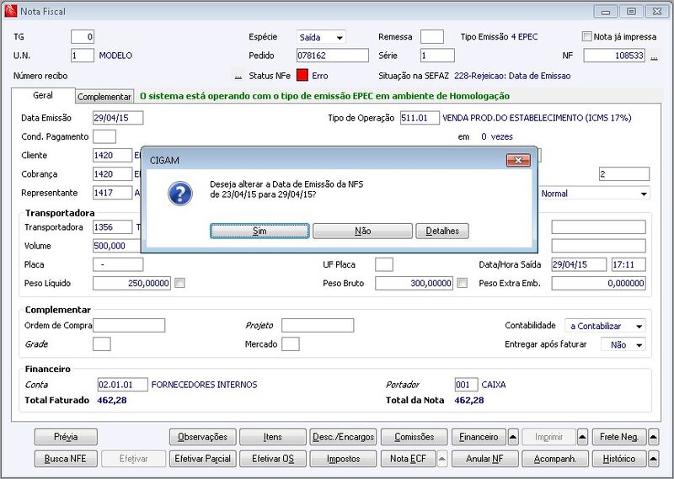674x479 pixels.
Task: Toggle the checkbox beside Peso Líquido
Action: [x=180, y=283]
